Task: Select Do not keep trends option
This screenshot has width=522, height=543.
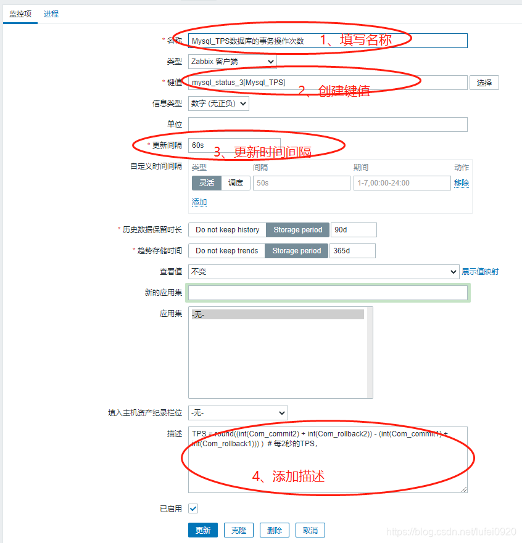Action: tap(226, 251)
